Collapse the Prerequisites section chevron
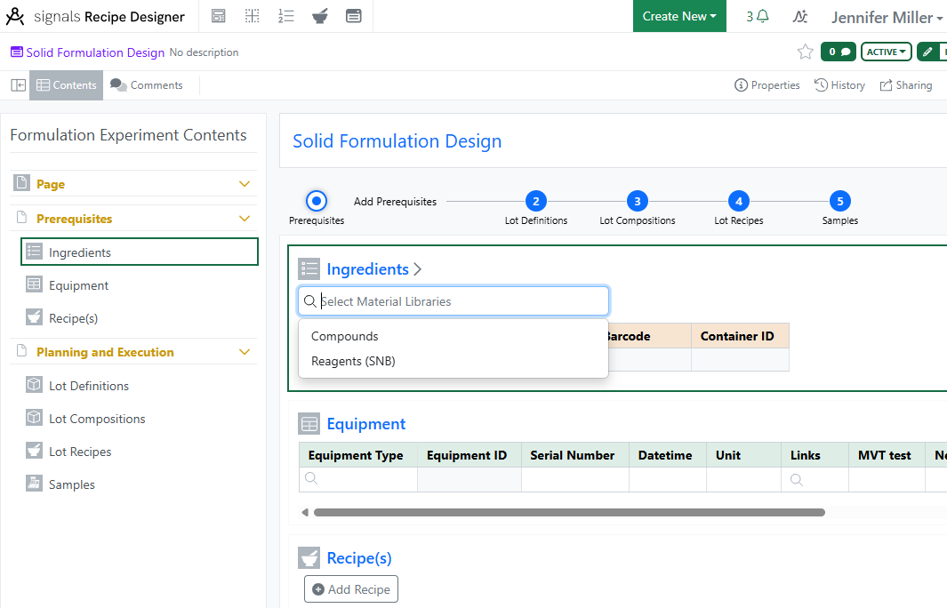This screenshot has height=608, width=947. click(x=245, y=219)
